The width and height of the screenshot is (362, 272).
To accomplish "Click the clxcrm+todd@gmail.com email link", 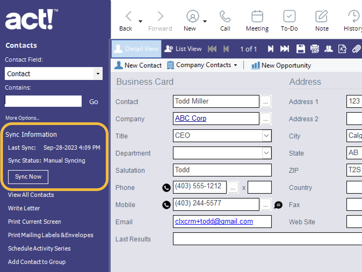I will 214,221.
